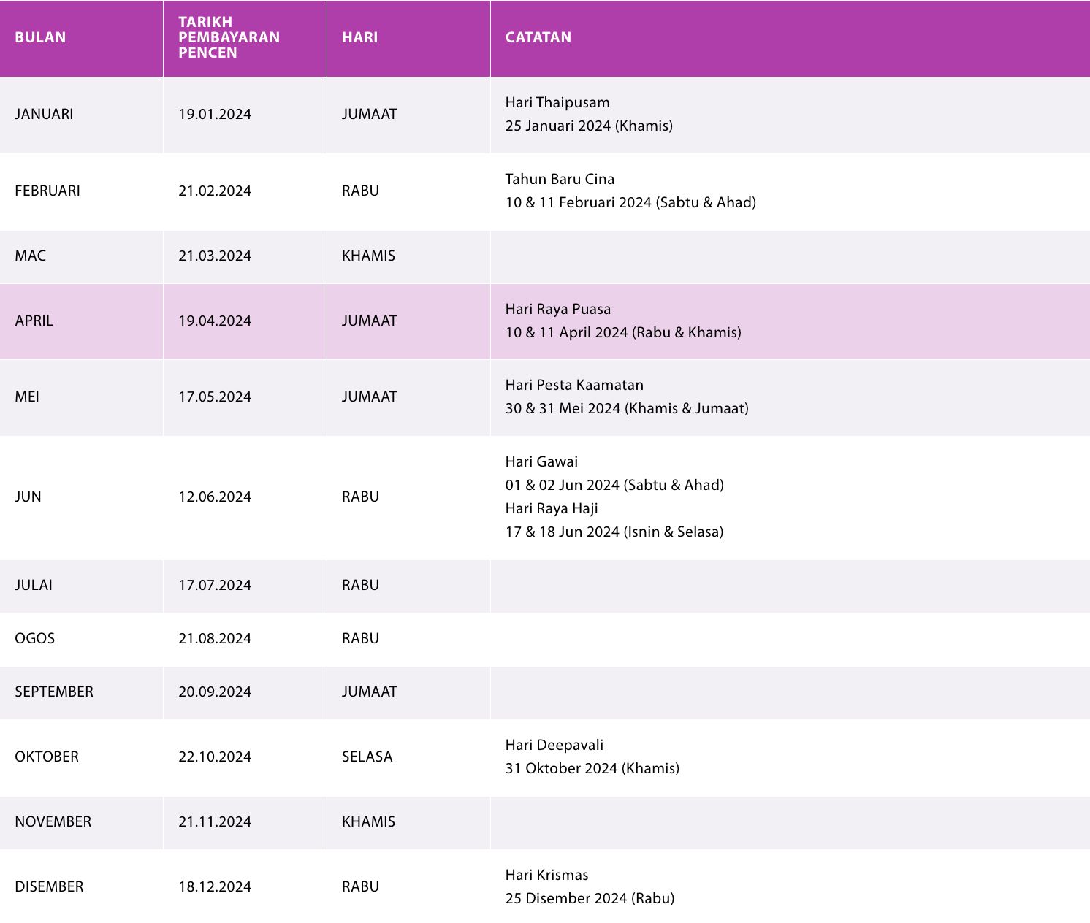The image size is (1090, 923).
Task: Select the HARI column header
Action: tap(359, 37)
